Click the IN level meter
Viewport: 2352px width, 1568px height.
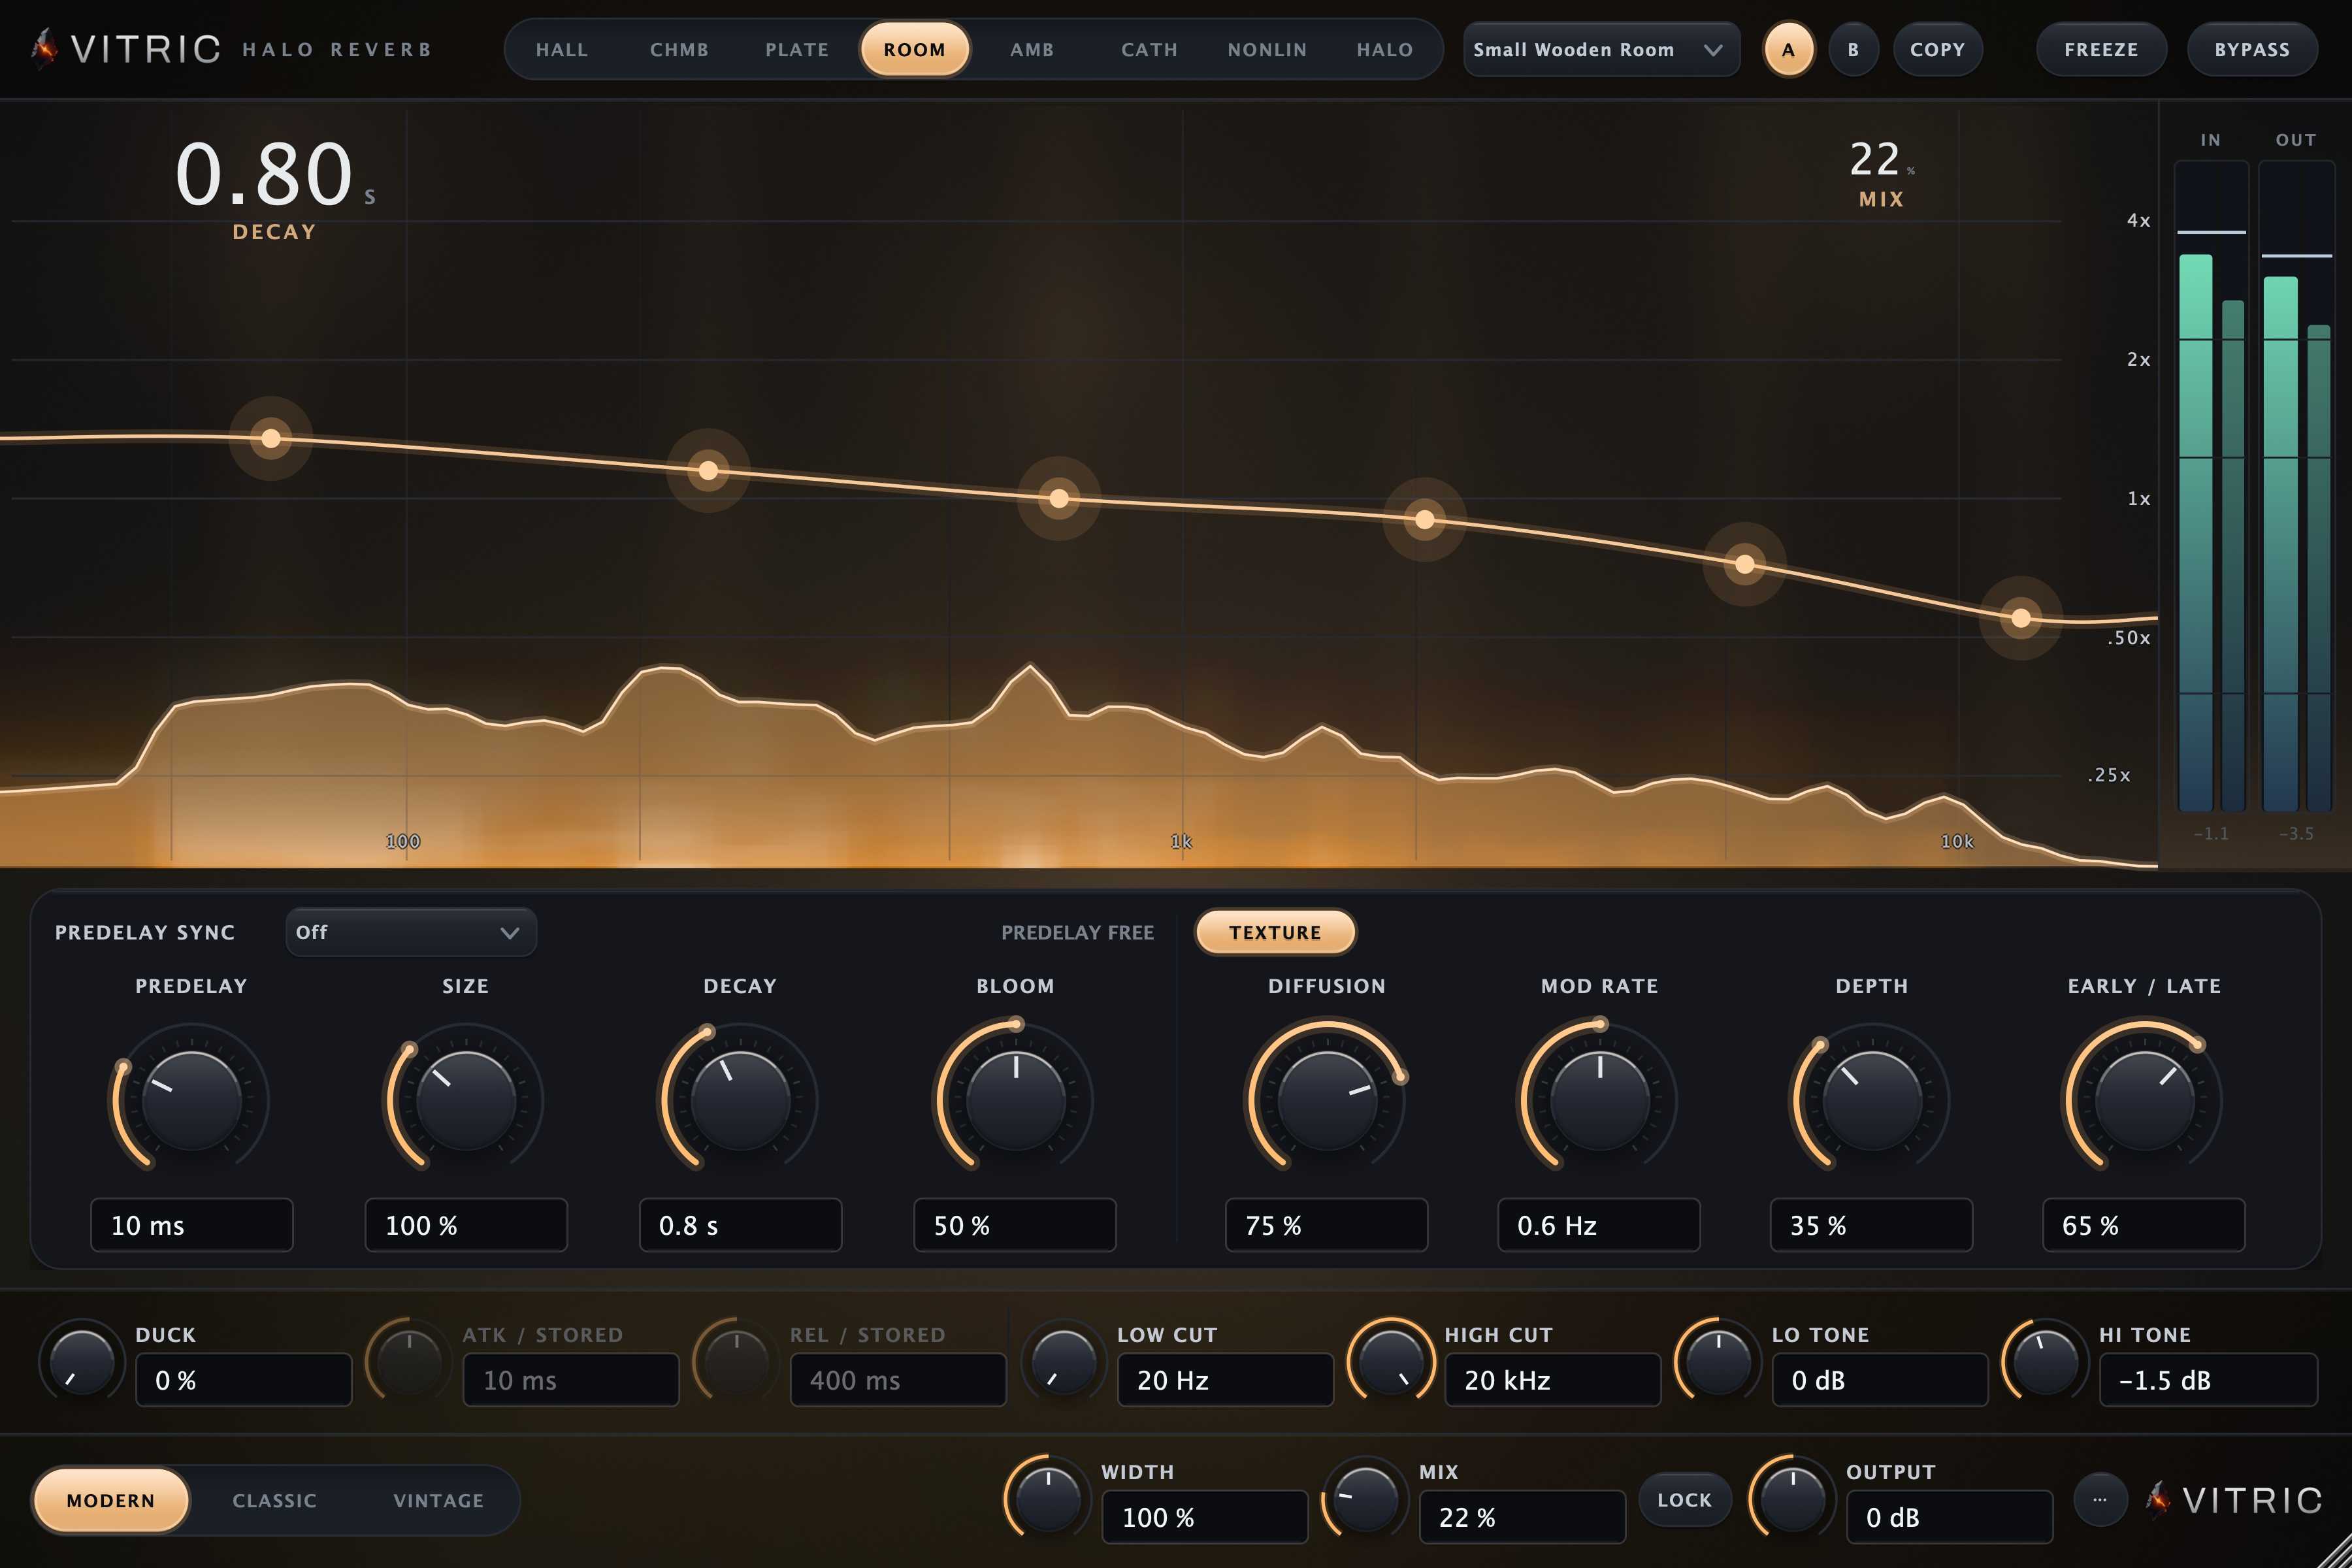coord(2212,487)
